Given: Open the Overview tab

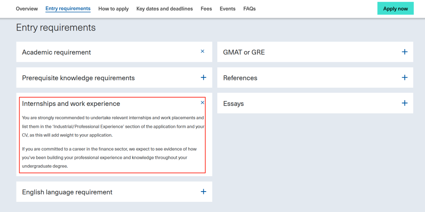Looking at the screenshot, I should tap(27, 9).
